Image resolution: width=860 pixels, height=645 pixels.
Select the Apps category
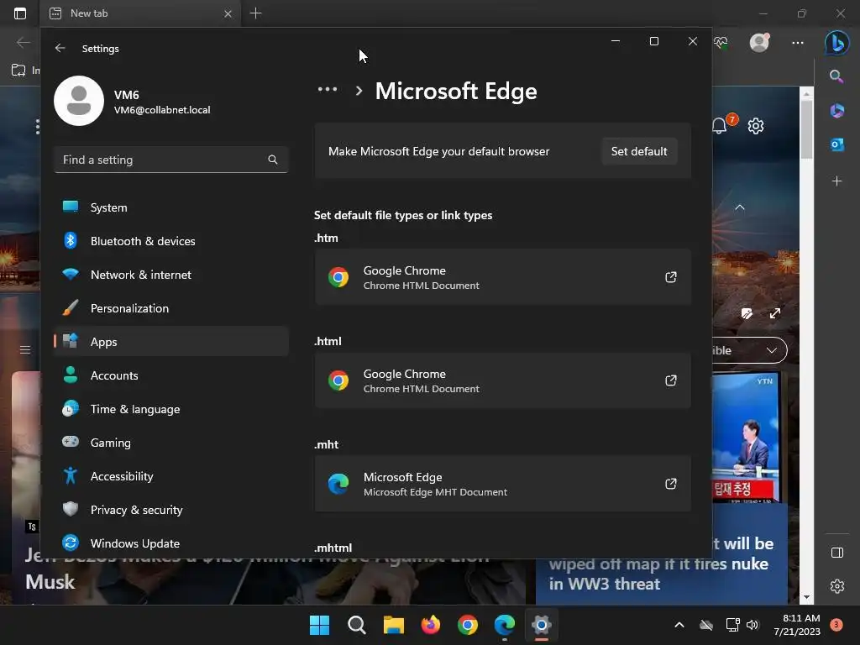[x=171, y=342]
